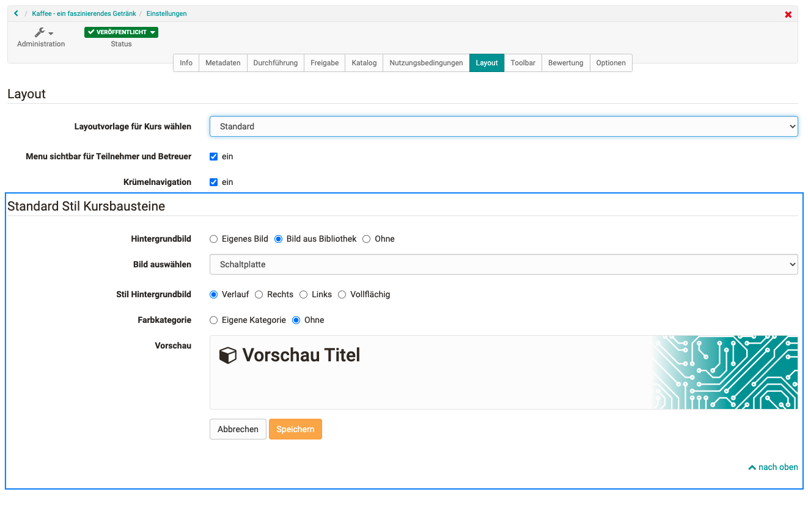This screenshot has width=808, height=506.
Task: Switch to the Toolbar tab
Action: point(523,63)
